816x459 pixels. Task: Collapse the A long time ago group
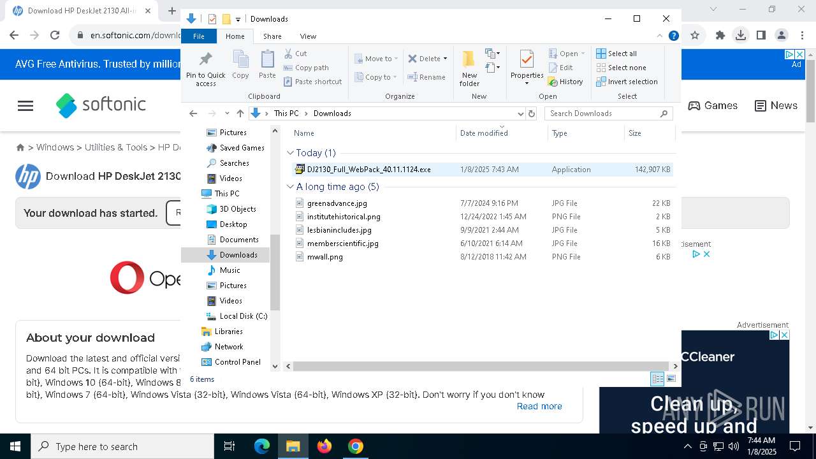(291, 187)
